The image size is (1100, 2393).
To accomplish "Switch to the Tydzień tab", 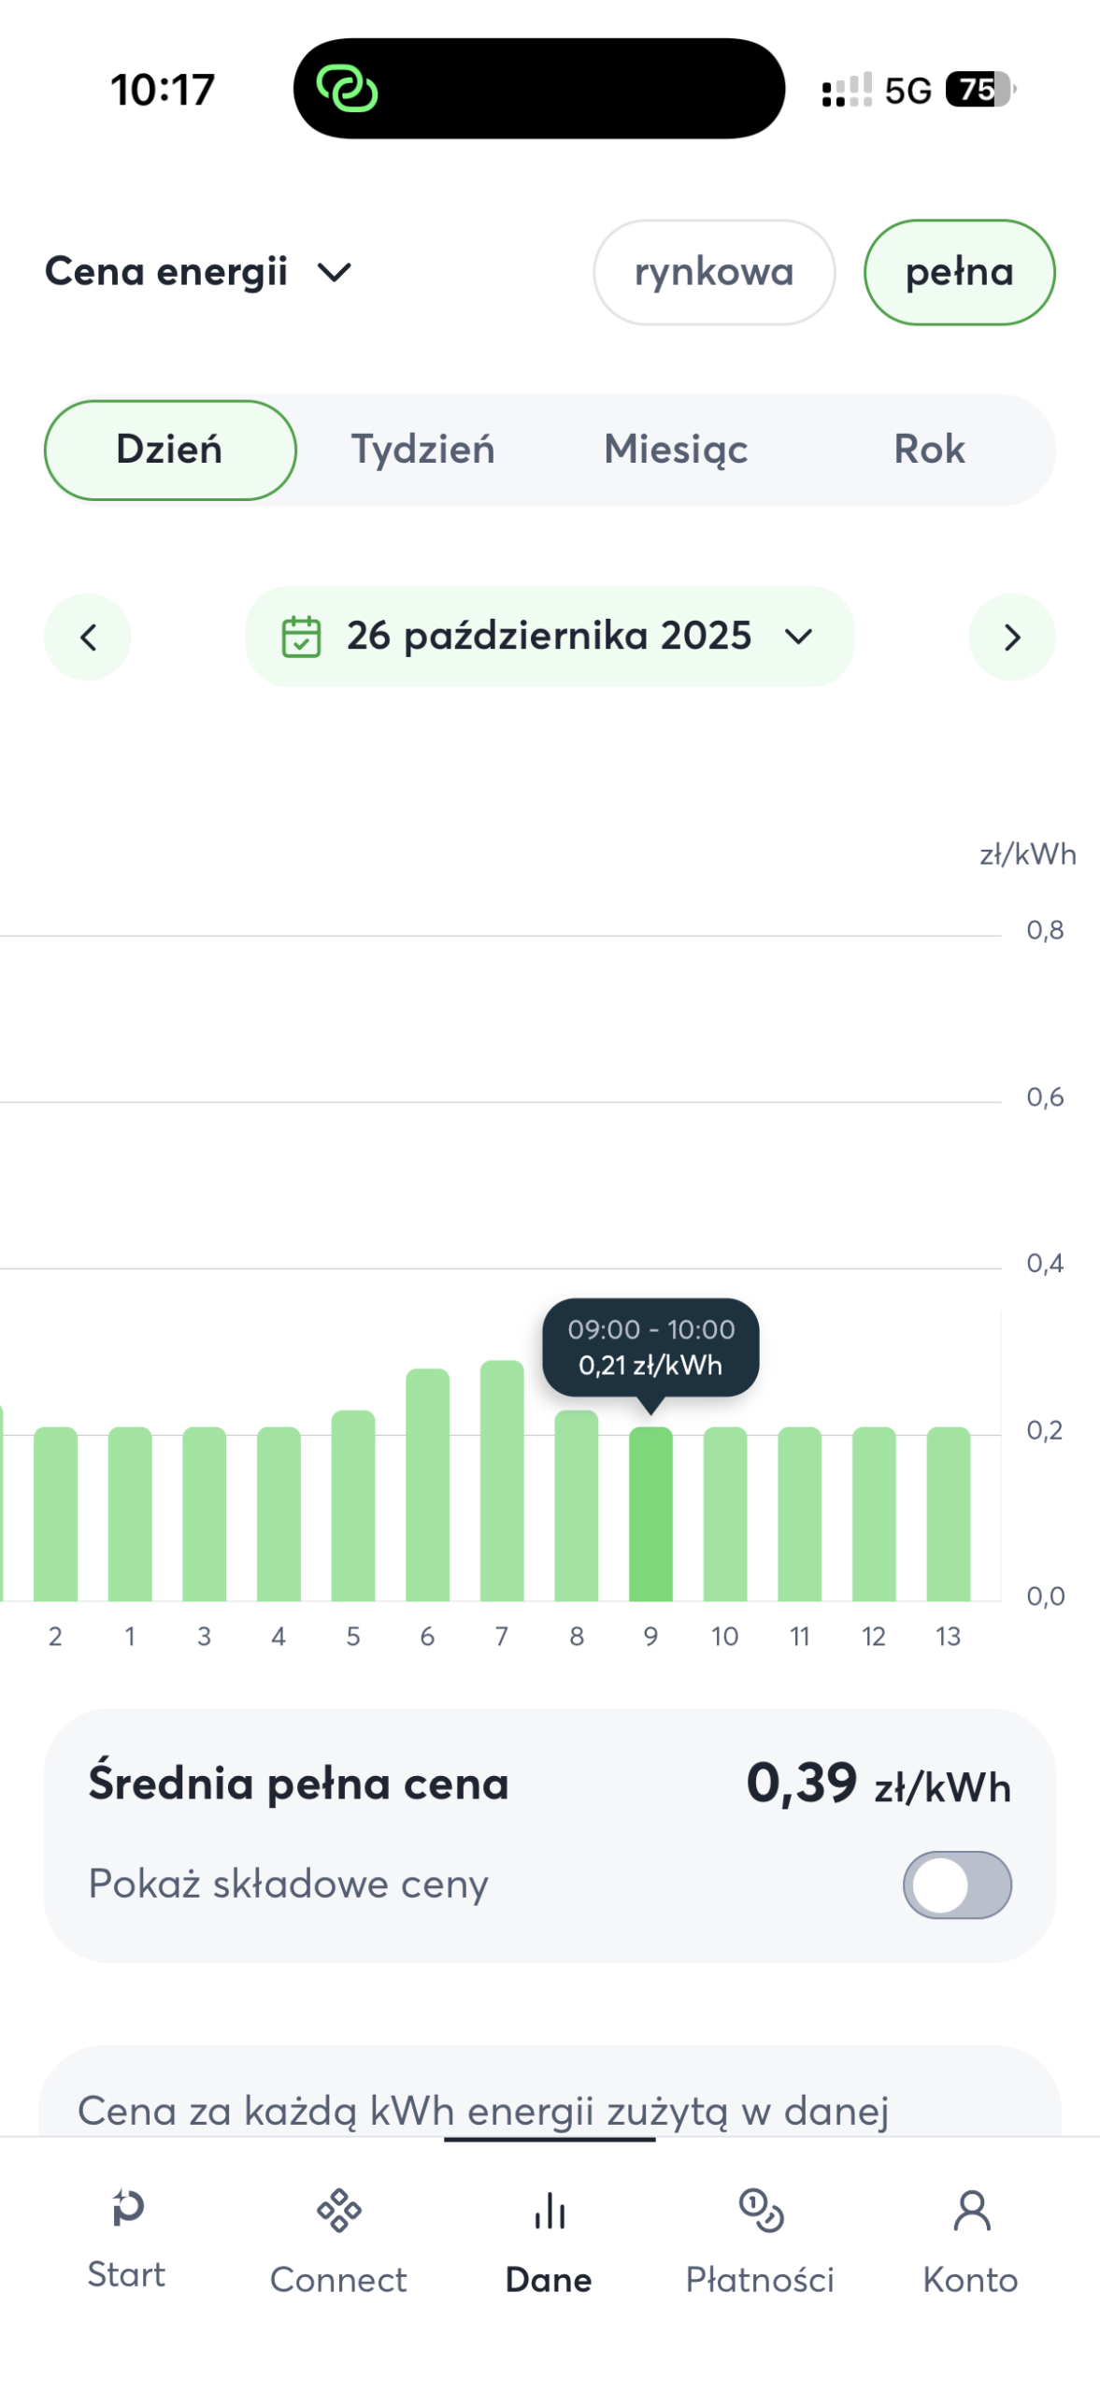I will coord(422,450).
